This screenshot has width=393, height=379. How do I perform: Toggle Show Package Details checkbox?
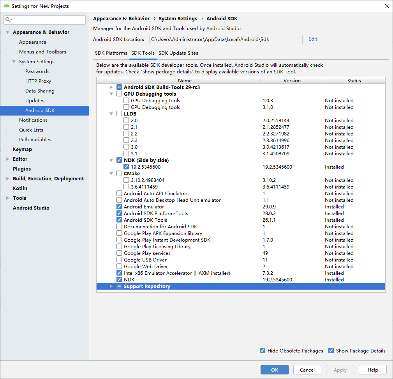331,351
